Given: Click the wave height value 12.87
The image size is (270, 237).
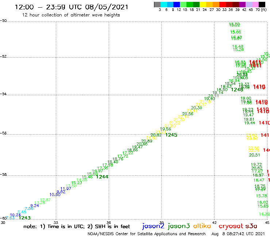Looking at the screenshot, I should point(45,200).
